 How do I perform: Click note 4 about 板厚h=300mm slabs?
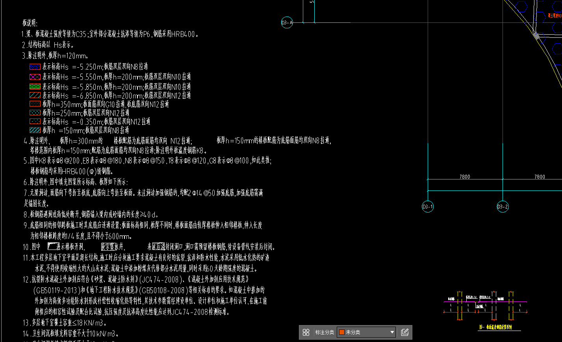click(x=177, y=140)
